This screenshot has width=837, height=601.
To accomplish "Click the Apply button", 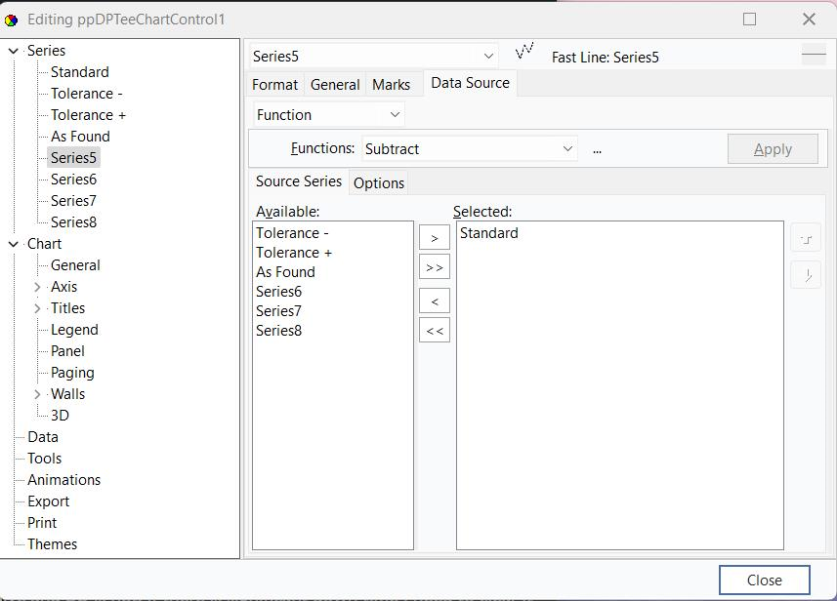I will (x=773, y=149).
